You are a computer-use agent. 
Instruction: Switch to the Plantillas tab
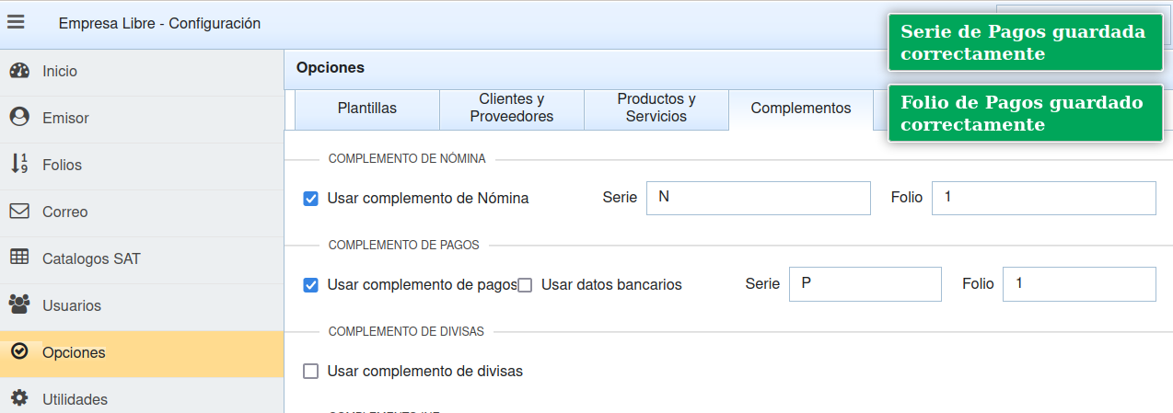[x=366, y=109]
